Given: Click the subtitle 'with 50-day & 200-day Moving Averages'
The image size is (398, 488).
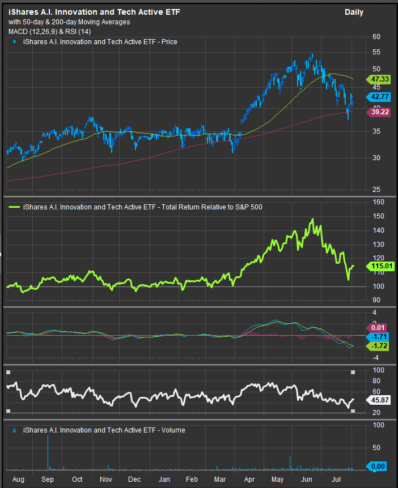Looking at the screenshot, I should click(69, 22).
